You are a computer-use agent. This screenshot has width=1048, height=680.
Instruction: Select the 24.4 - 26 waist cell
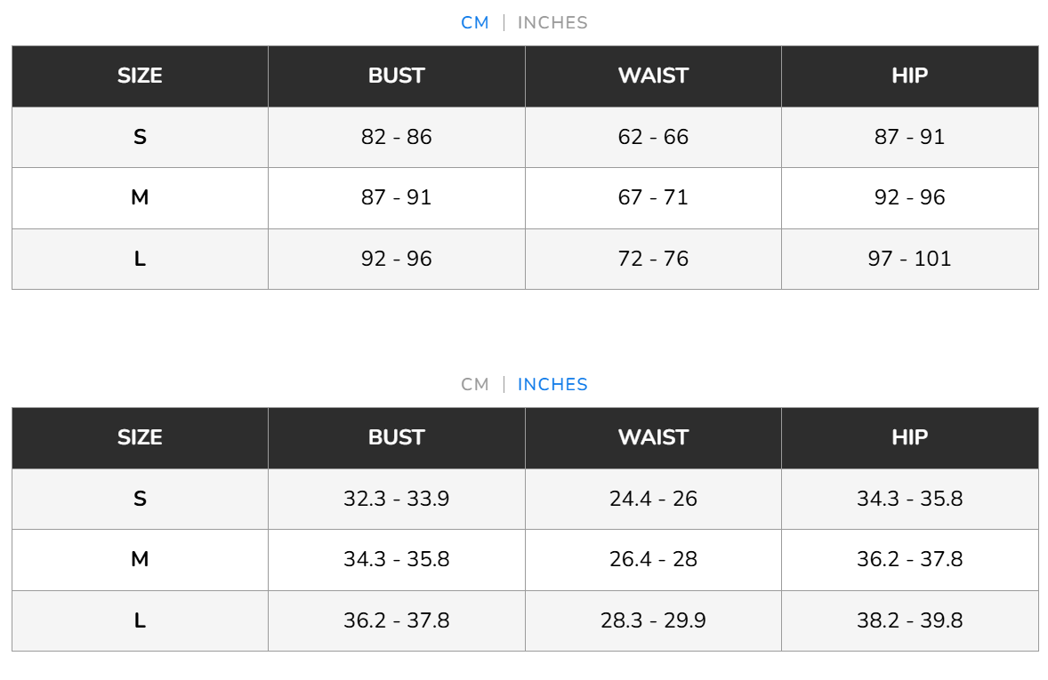[x=653, y=499]
